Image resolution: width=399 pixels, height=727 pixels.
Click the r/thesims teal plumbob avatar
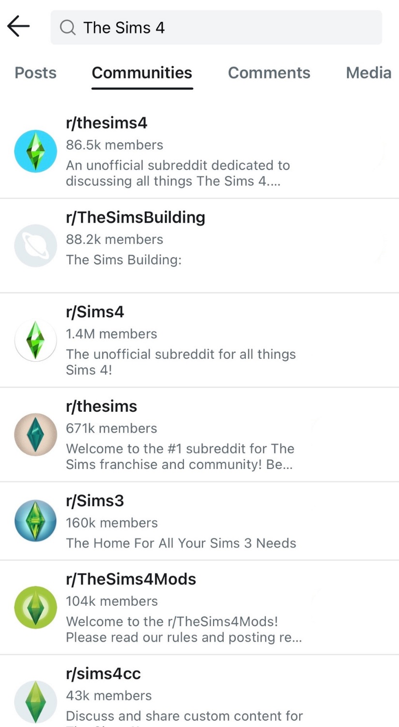coord(35,435)
